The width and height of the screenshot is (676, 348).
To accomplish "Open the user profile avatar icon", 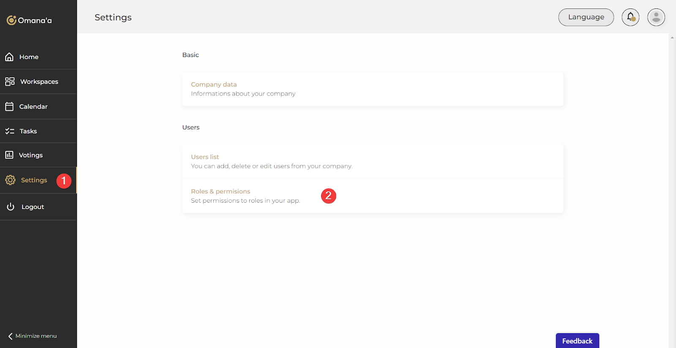I will [656, 17].
